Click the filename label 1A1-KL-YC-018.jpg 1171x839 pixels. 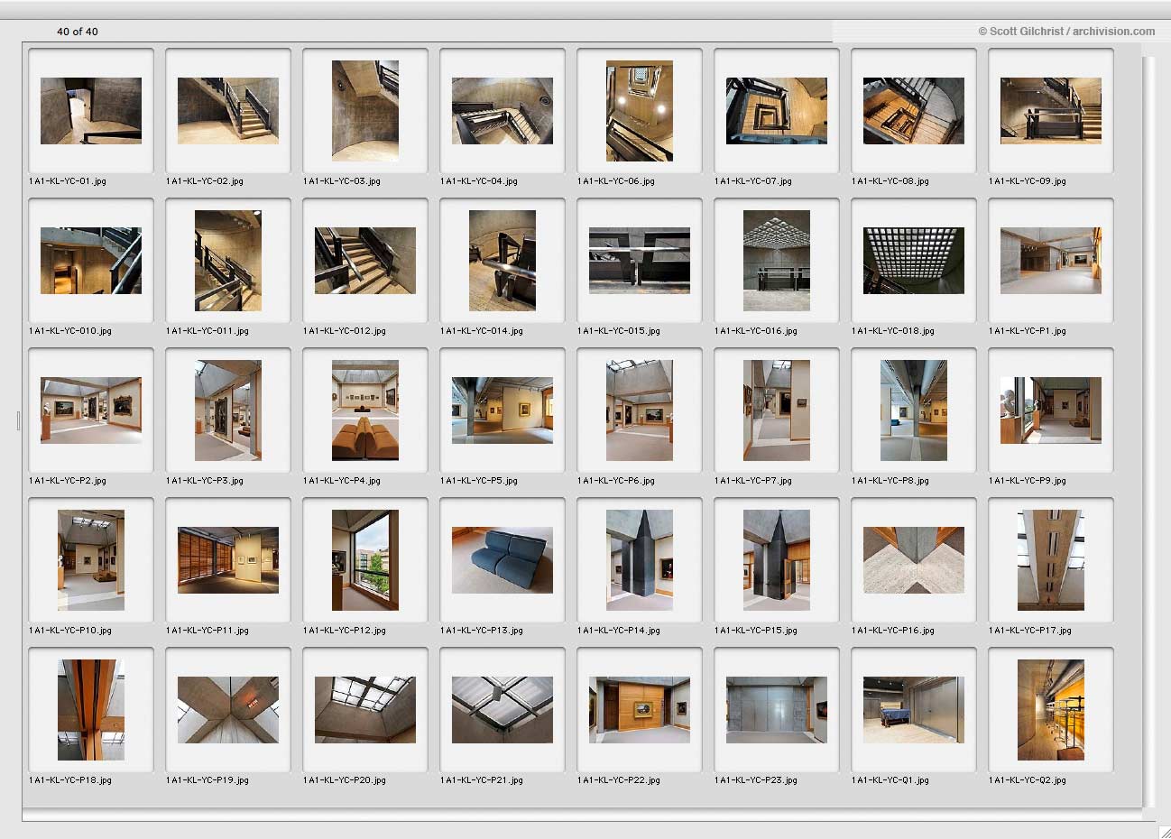[893, 331]
